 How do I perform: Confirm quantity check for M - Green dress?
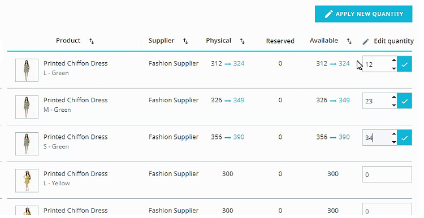pos(405,101)
